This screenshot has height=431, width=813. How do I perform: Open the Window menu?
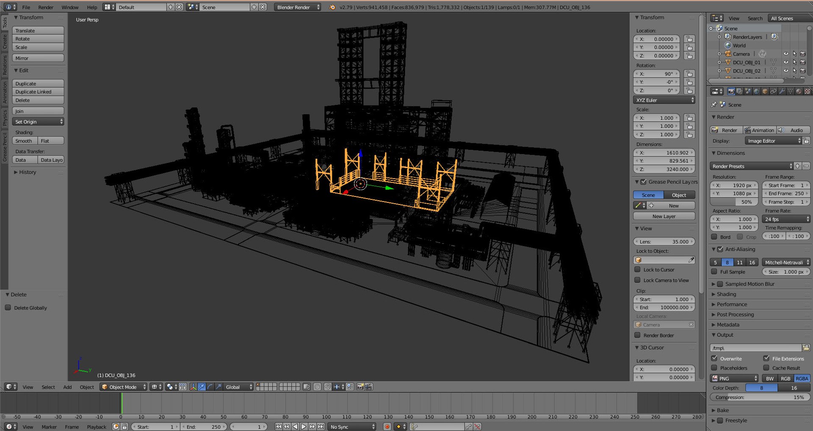[70, 7]
